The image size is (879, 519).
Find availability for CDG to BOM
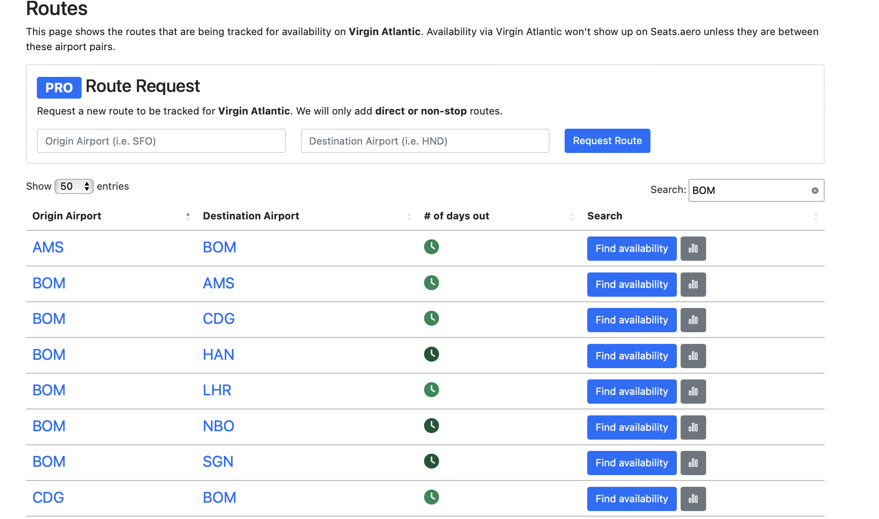click(632, 499)
